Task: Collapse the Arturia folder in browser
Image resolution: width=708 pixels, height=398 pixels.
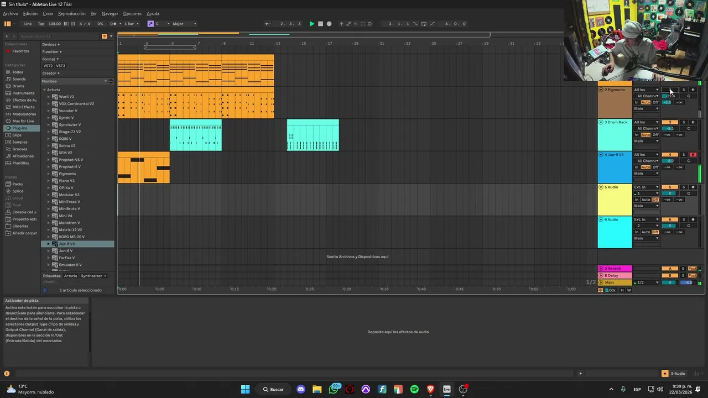Action: click(44, 90)
